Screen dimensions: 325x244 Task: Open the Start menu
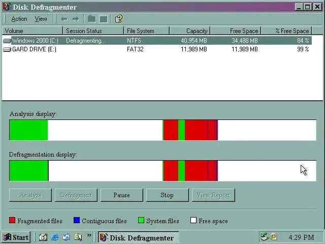pos(16,237)
